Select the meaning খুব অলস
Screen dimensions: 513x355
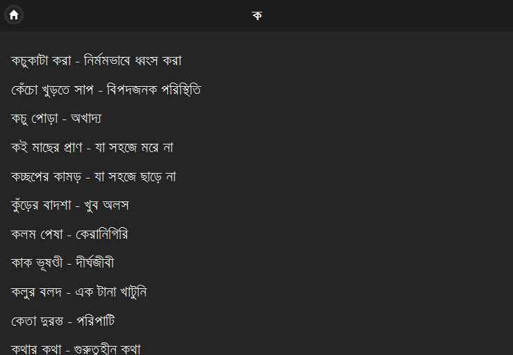coord(107,206)
